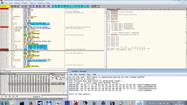Click the Debugging options list icon
Image resolution: width=187 pixels, height=105 pixels.
pos(92,6)
